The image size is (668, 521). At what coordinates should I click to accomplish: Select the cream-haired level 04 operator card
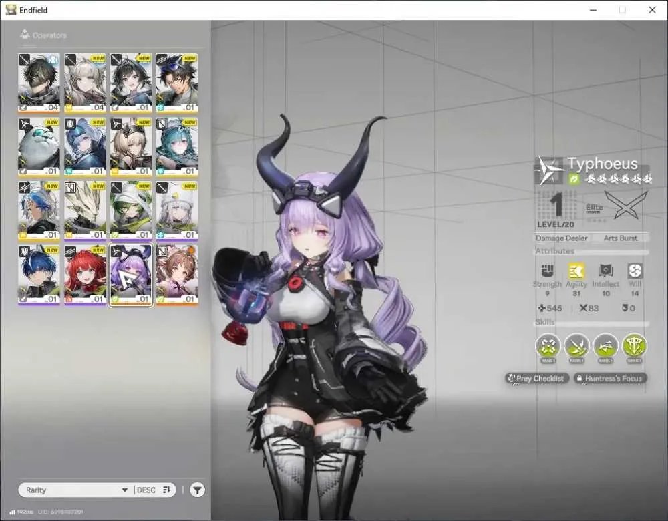point(85,83)
